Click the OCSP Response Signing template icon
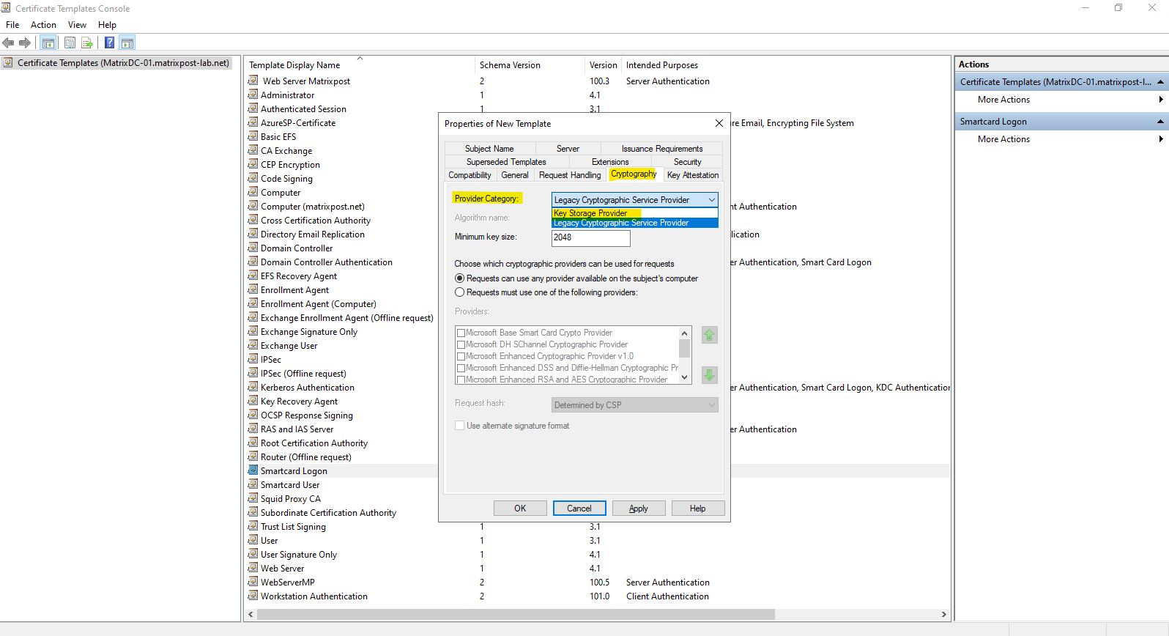 pos(253,415)
